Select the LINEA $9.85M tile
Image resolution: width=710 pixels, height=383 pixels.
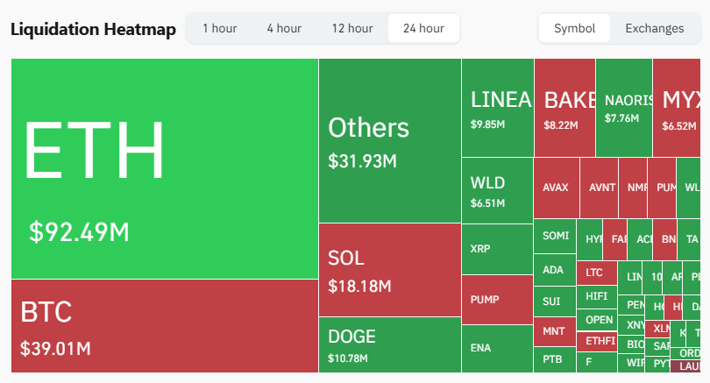pos(498,108)
